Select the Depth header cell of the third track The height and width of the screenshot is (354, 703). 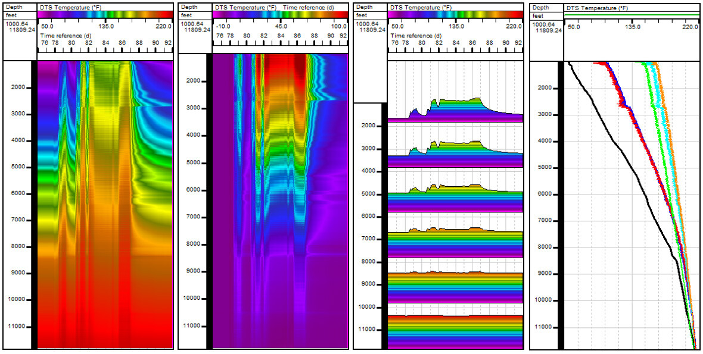point(365,7)
